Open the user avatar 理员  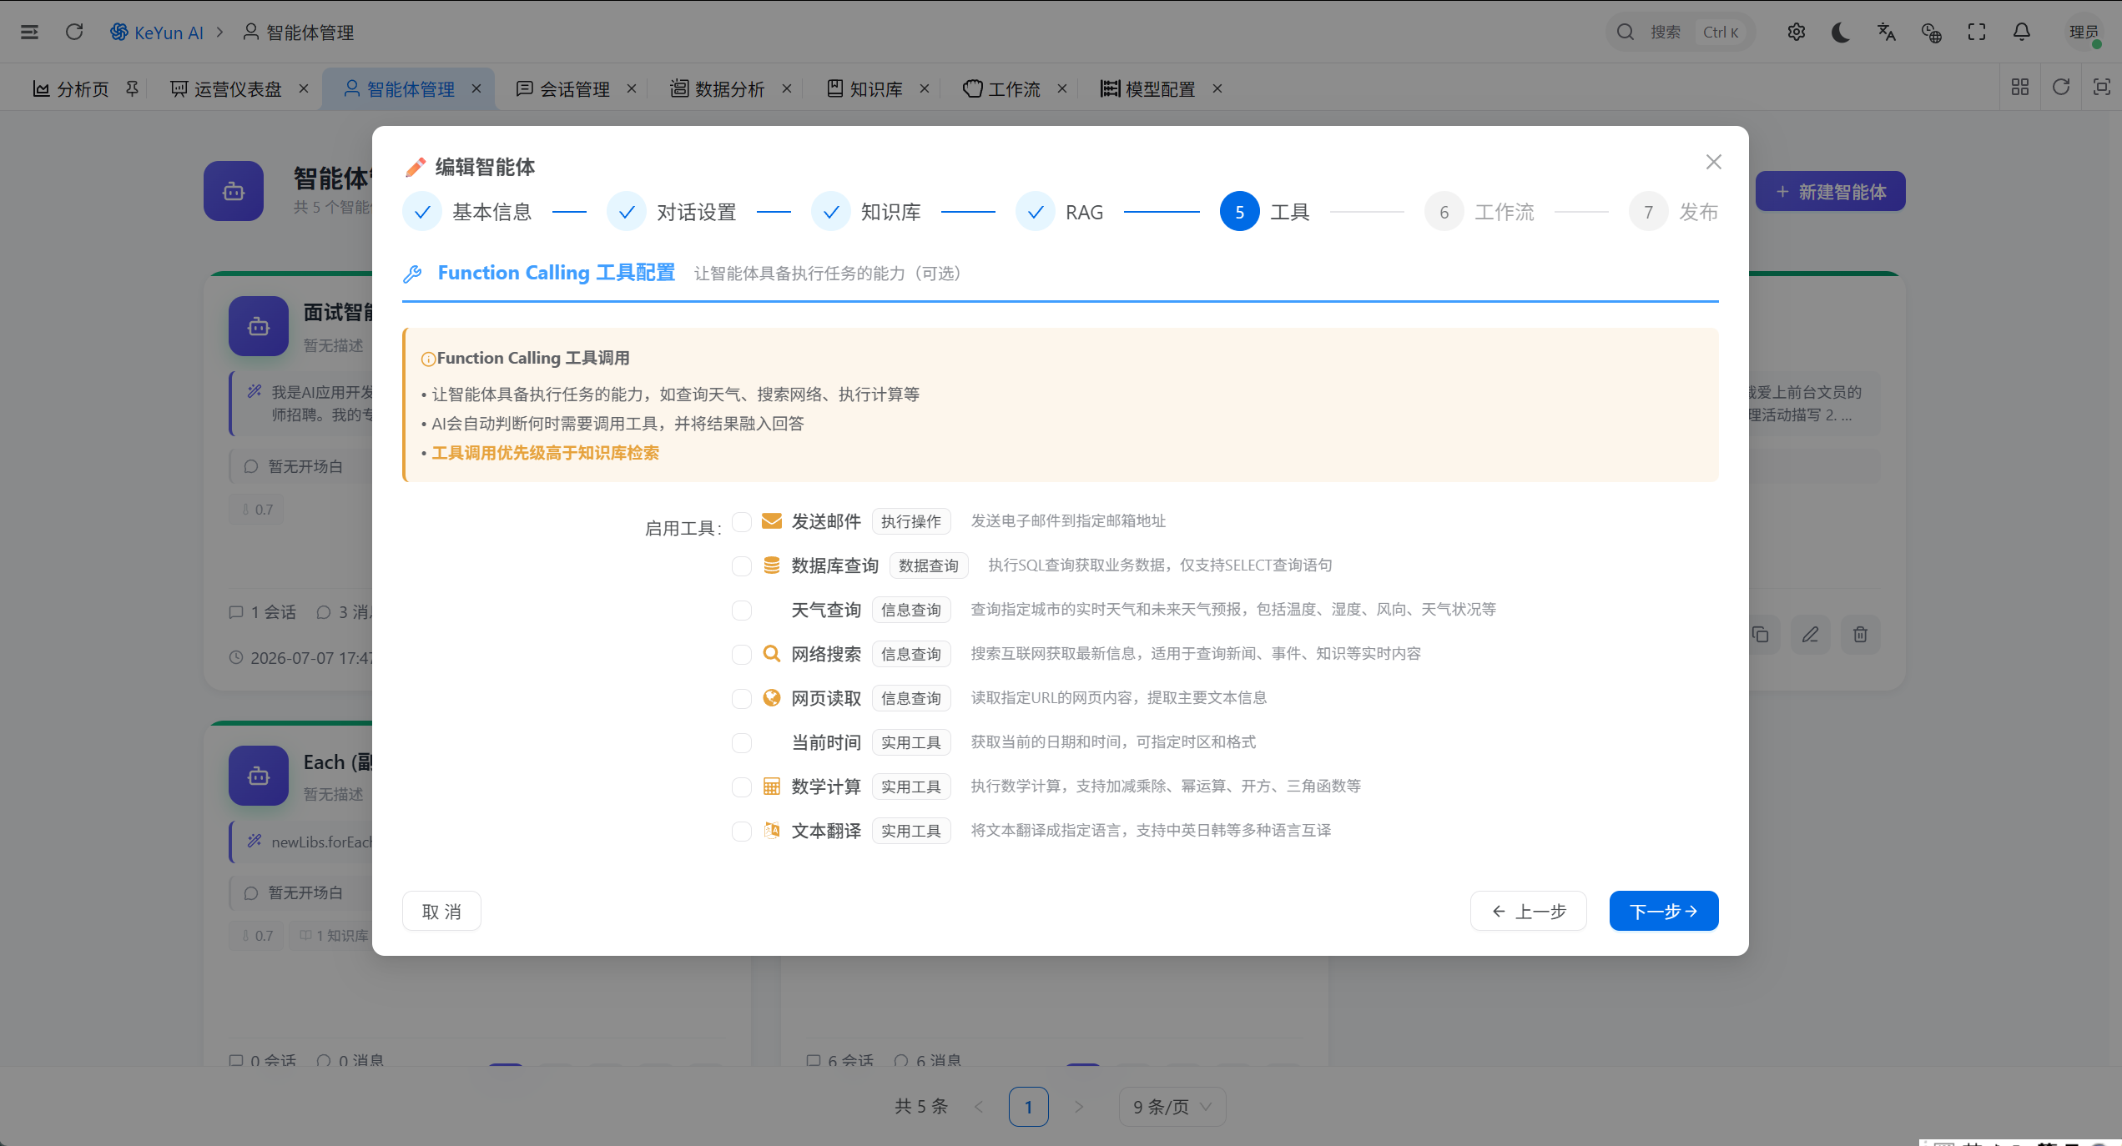point(2083,33)
